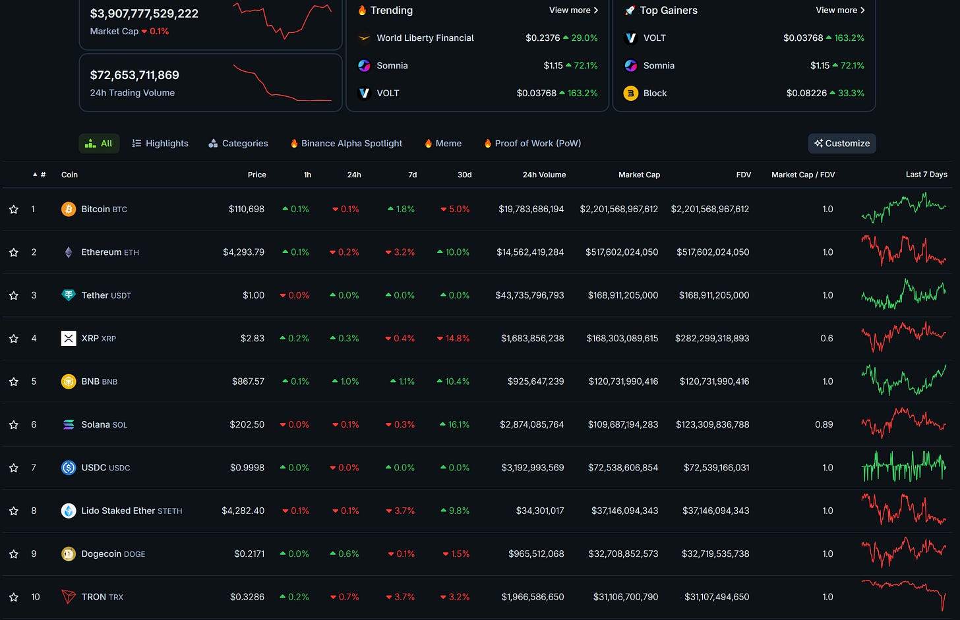Open Bitcoin BTC coin page link
This screenshot has height=620, width=960.
[x=104, y=210]
